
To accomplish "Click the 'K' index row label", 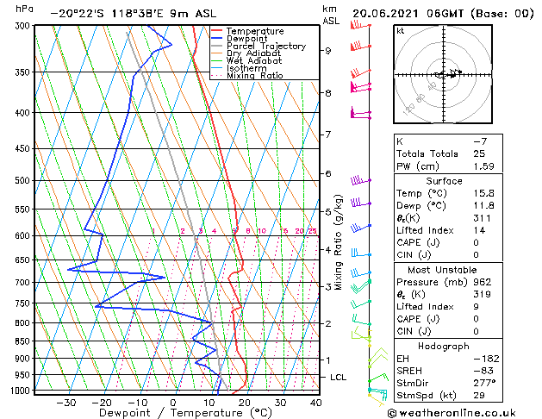I will pyautogui.click(x=400, y=141).
